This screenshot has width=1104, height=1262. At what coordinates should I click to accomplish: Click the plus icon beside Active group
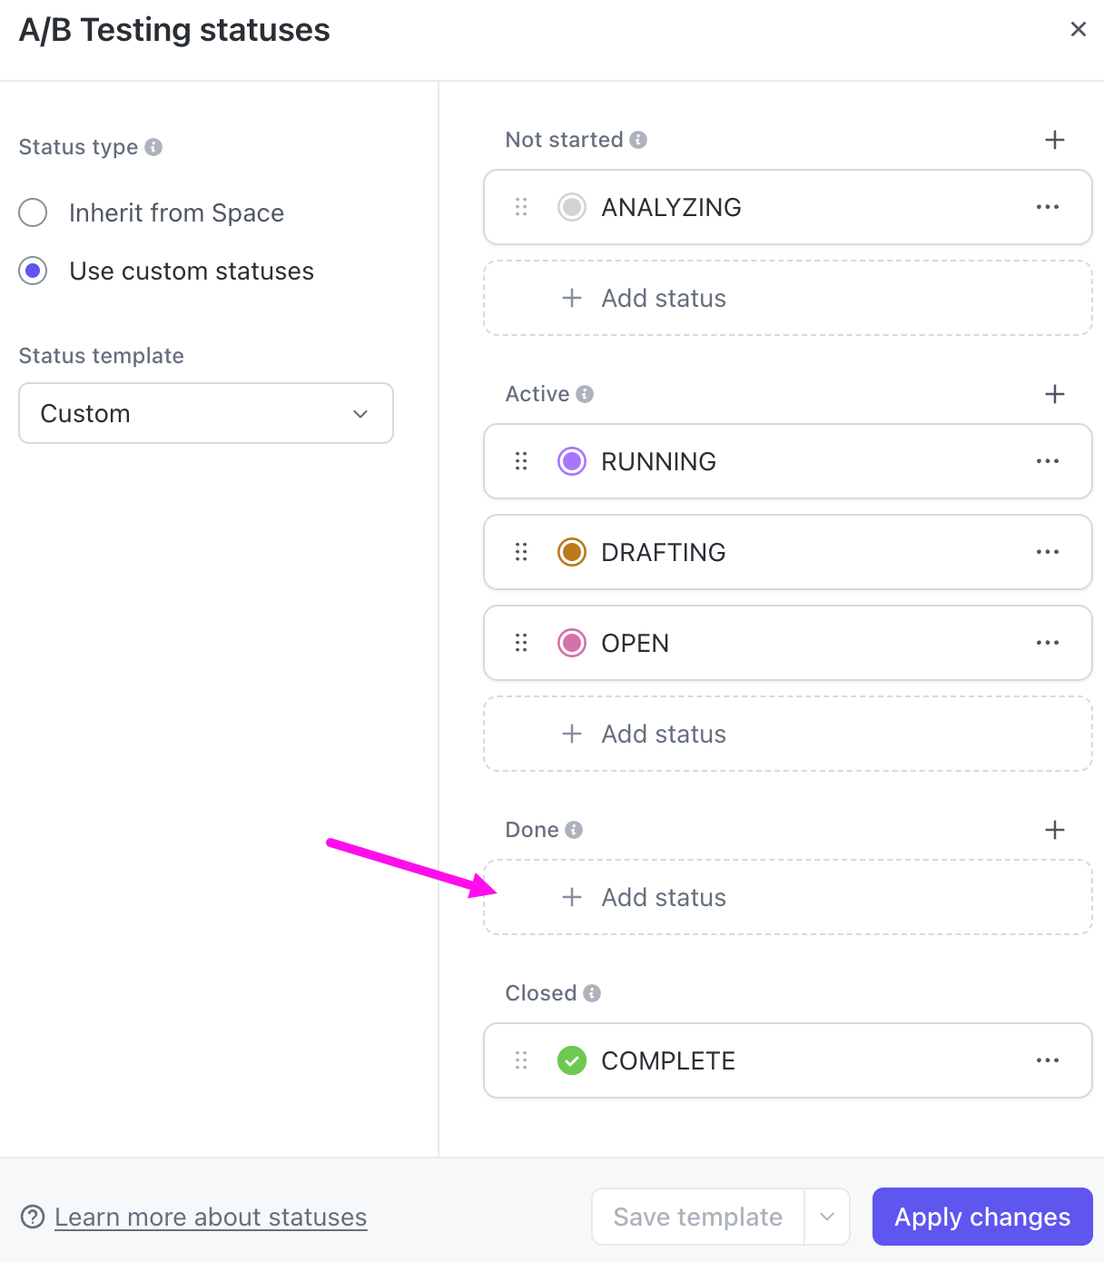[x=1054, y=394]
